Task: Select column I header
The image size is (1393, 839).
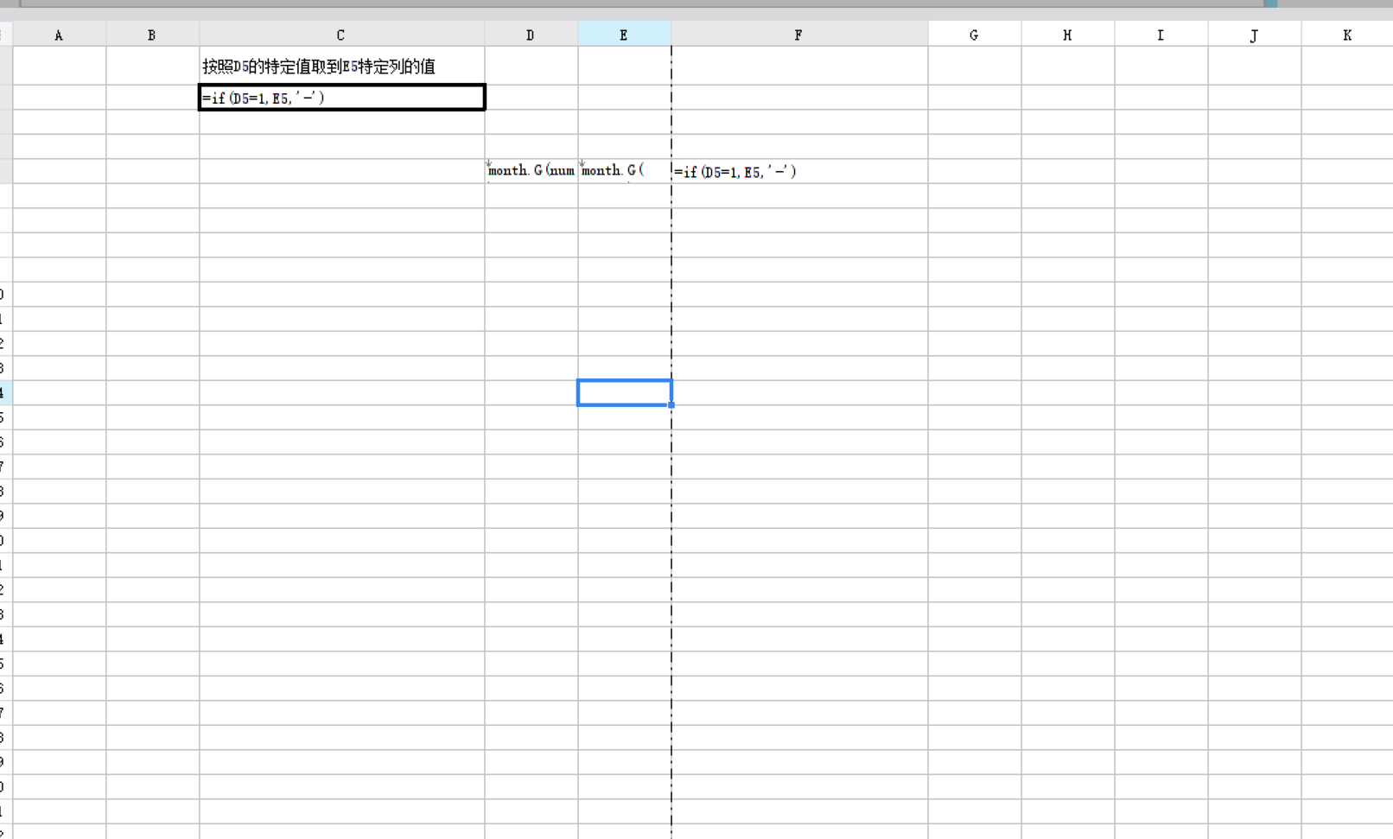Action: pos(1161,35)
